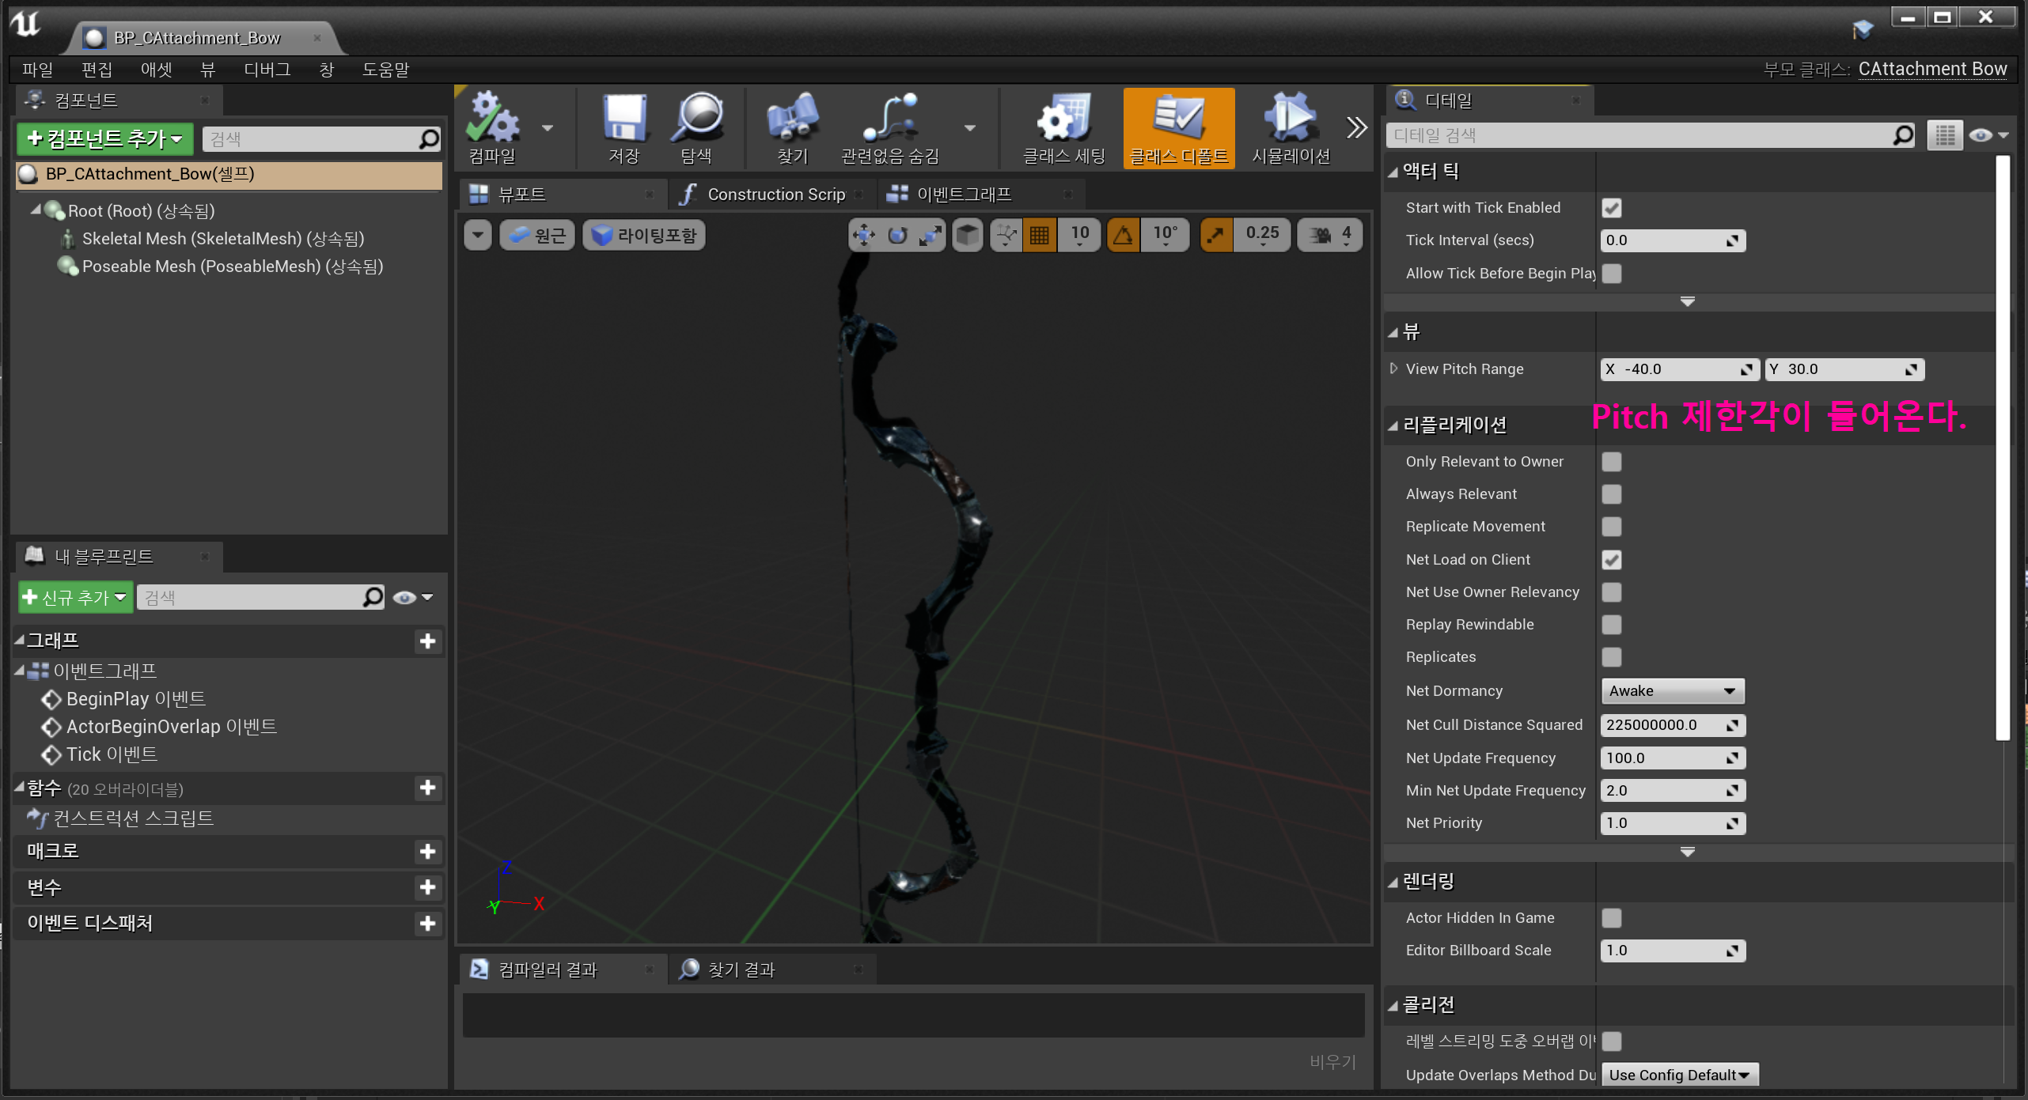The width and height of the screenshot is (2028, 1100).
Task: Click the Save (저장) floppy disk icon
Action: click(x=624, y=120)
